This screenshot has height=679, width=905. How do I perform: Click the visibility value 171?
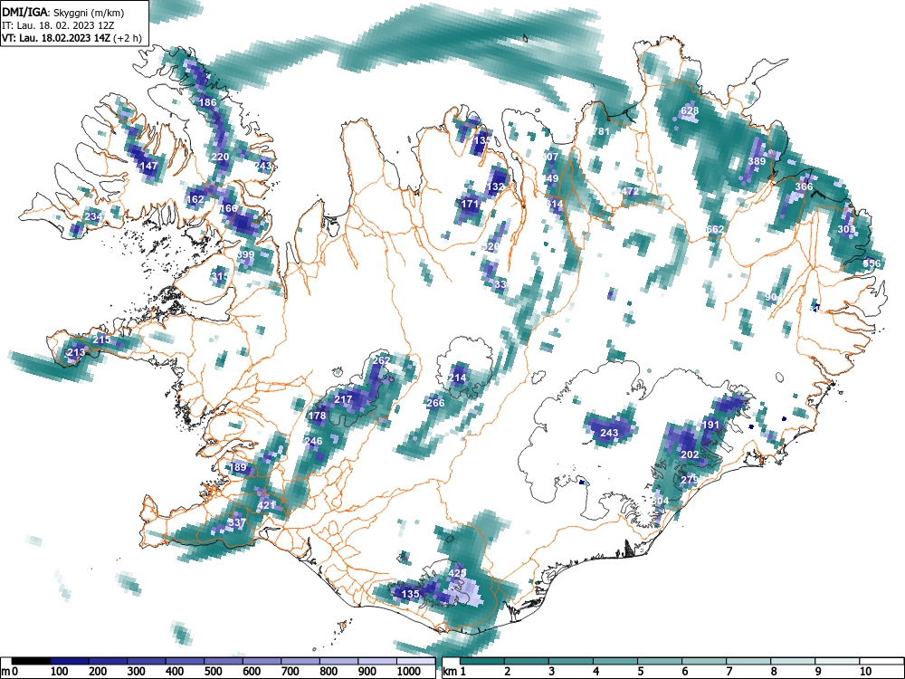pos(471,204)
